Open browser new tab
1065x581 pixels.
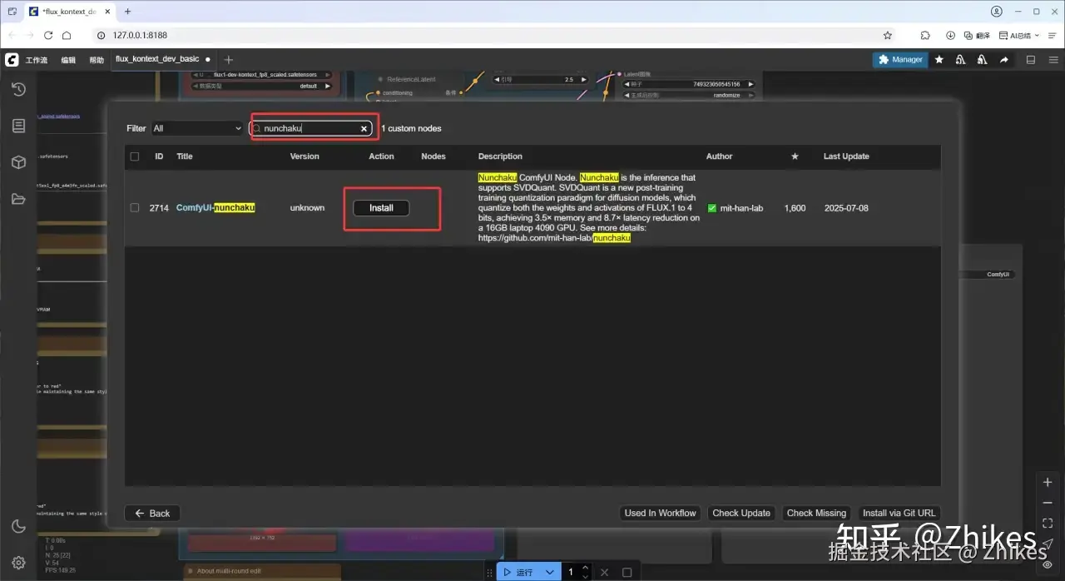click(x=127, y=12)
